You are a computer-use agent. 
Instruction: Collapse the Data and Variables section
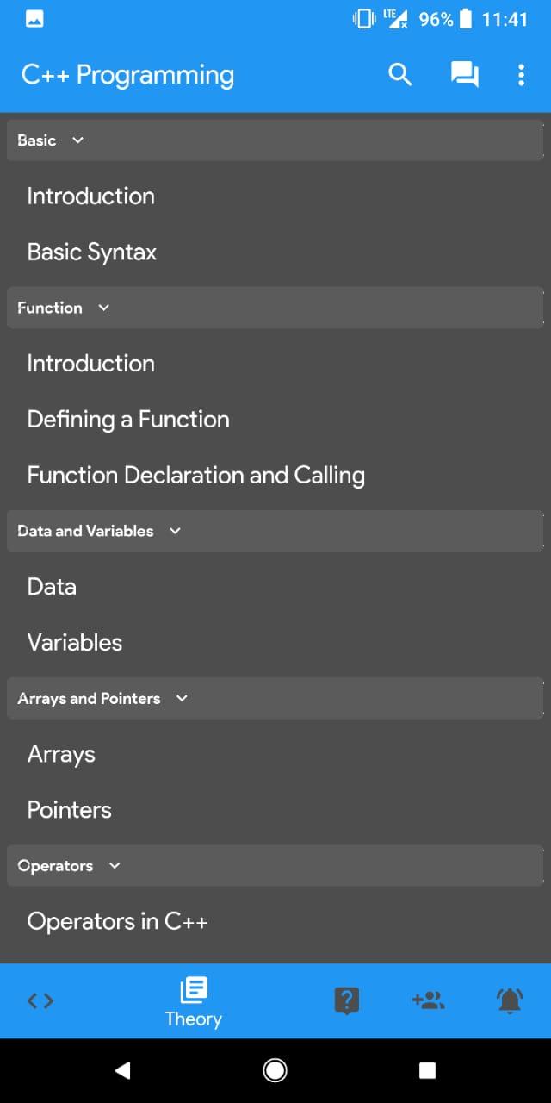coord(275,531)
